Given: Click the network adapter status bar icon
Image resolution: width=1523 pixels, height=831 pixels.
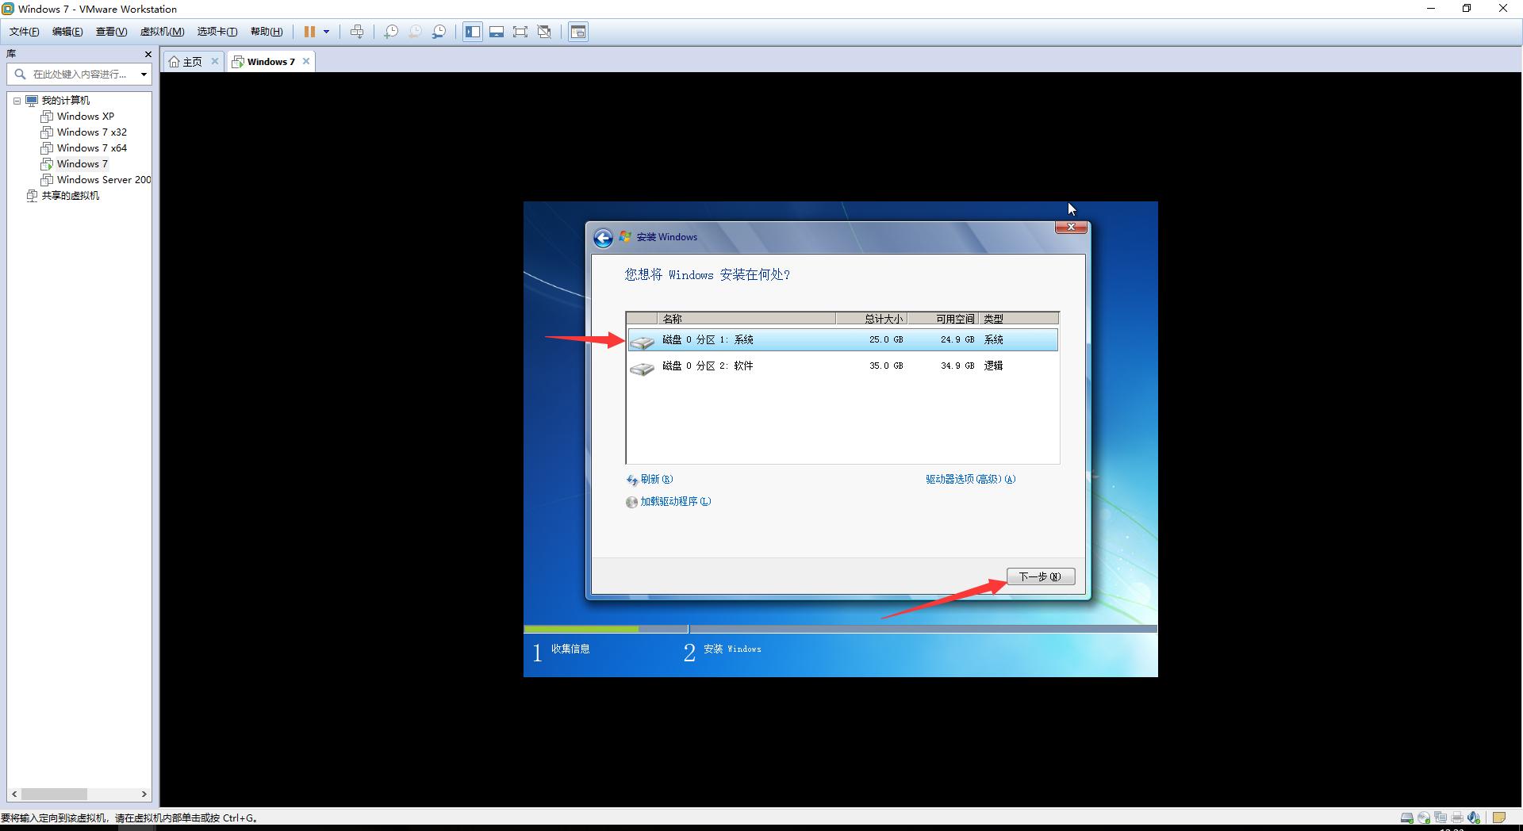Looking at the screenshot, I should coord(1441,818).
